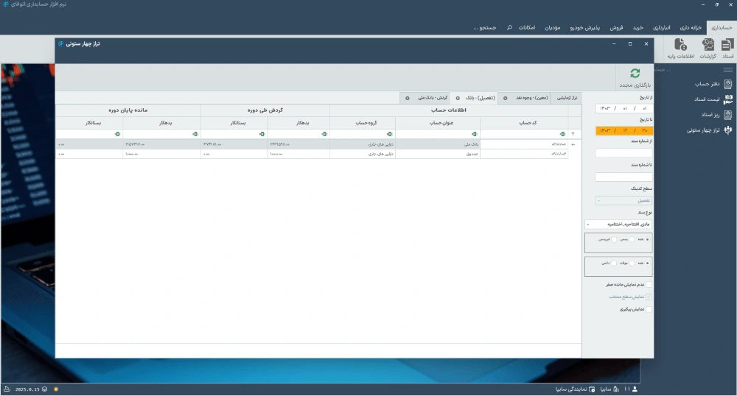Close the گردش - بانک ملی tab

tap(408, 98)
